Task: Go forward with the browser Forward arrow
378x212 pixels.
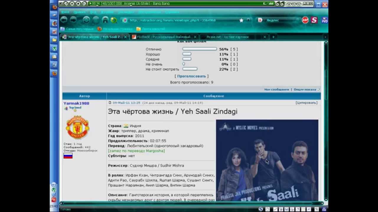Action: coord(73,20)
